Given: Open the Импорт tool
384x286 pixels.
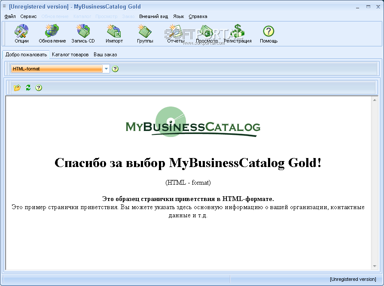Looking at the screenshot, I should 114,34.
